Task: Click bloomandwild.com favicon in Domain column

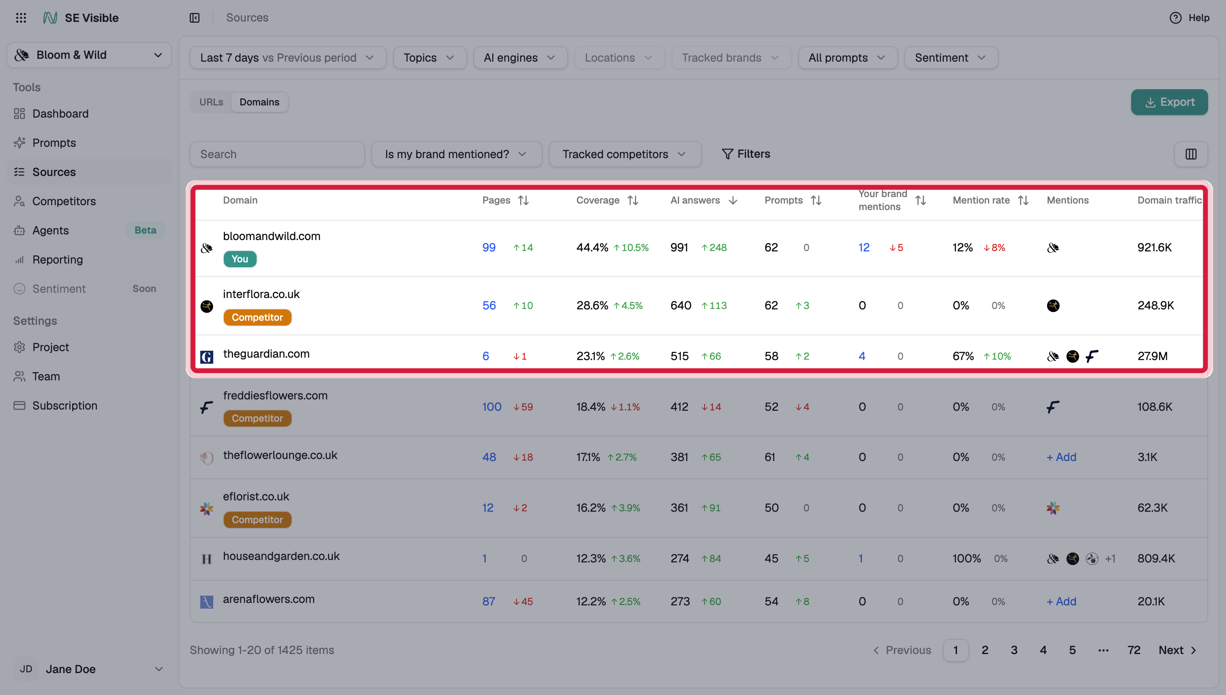Action: pyautogui.click(x=207, y=248)
